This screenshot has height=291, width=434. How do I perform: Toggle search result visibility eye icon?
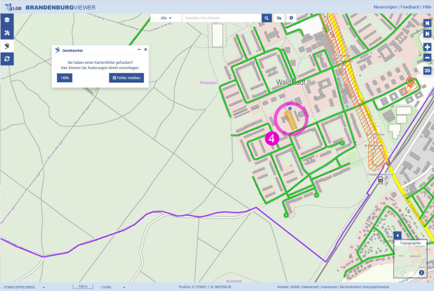point(279,18)
